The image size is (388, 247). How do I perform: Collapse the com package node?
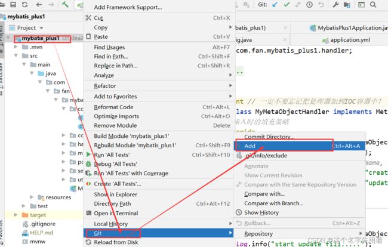click(x=40, y=82)
